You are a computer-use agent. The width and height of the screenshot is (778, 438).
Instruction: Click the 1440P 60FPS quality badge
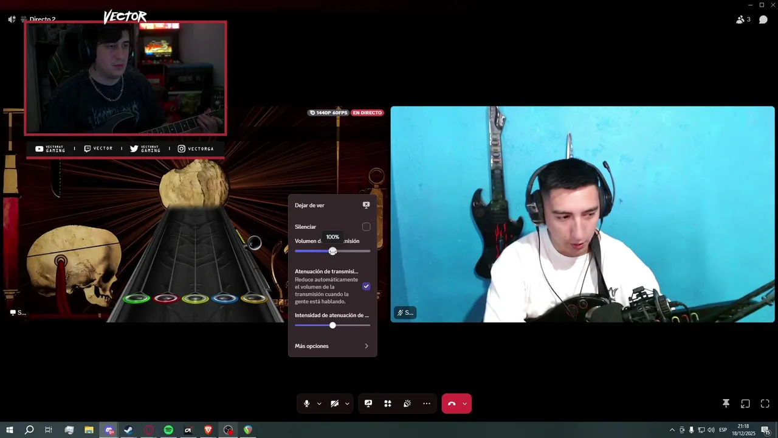[x=328, y=113]
